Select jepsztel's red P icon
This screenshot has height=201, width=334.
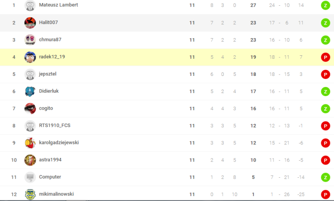click(325, 75)
